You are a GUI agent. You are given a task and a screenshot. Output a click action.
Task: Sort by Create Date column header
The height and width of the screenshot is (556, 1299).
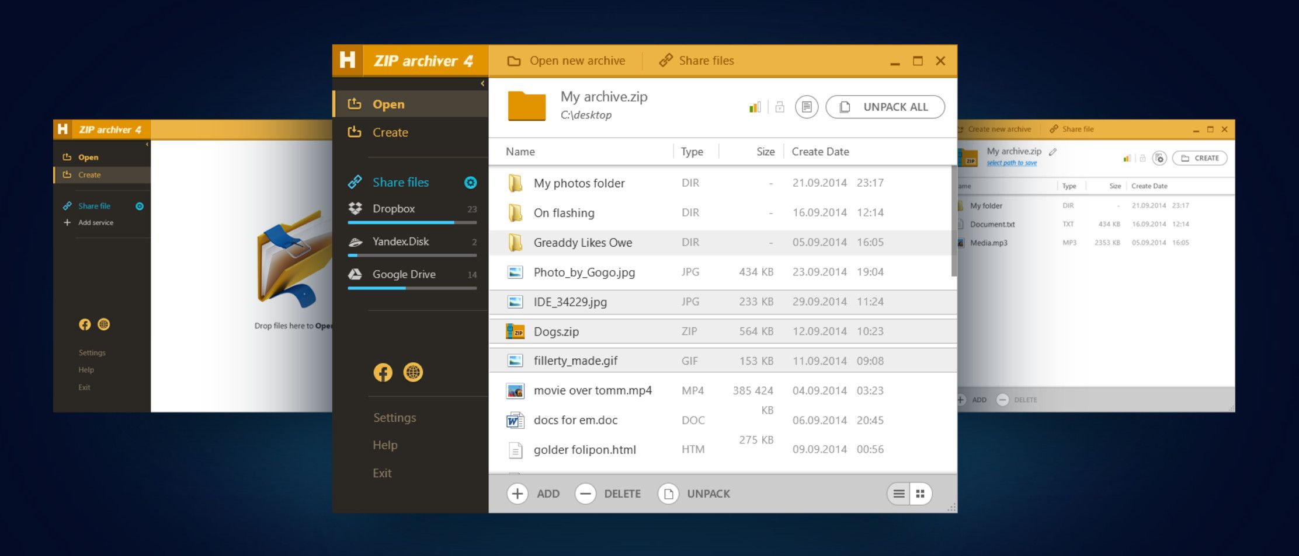[x=820, y=152]
